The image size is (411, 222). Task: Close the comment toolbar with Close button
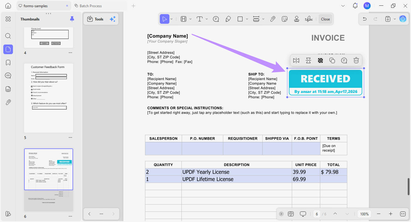[325, 19]
